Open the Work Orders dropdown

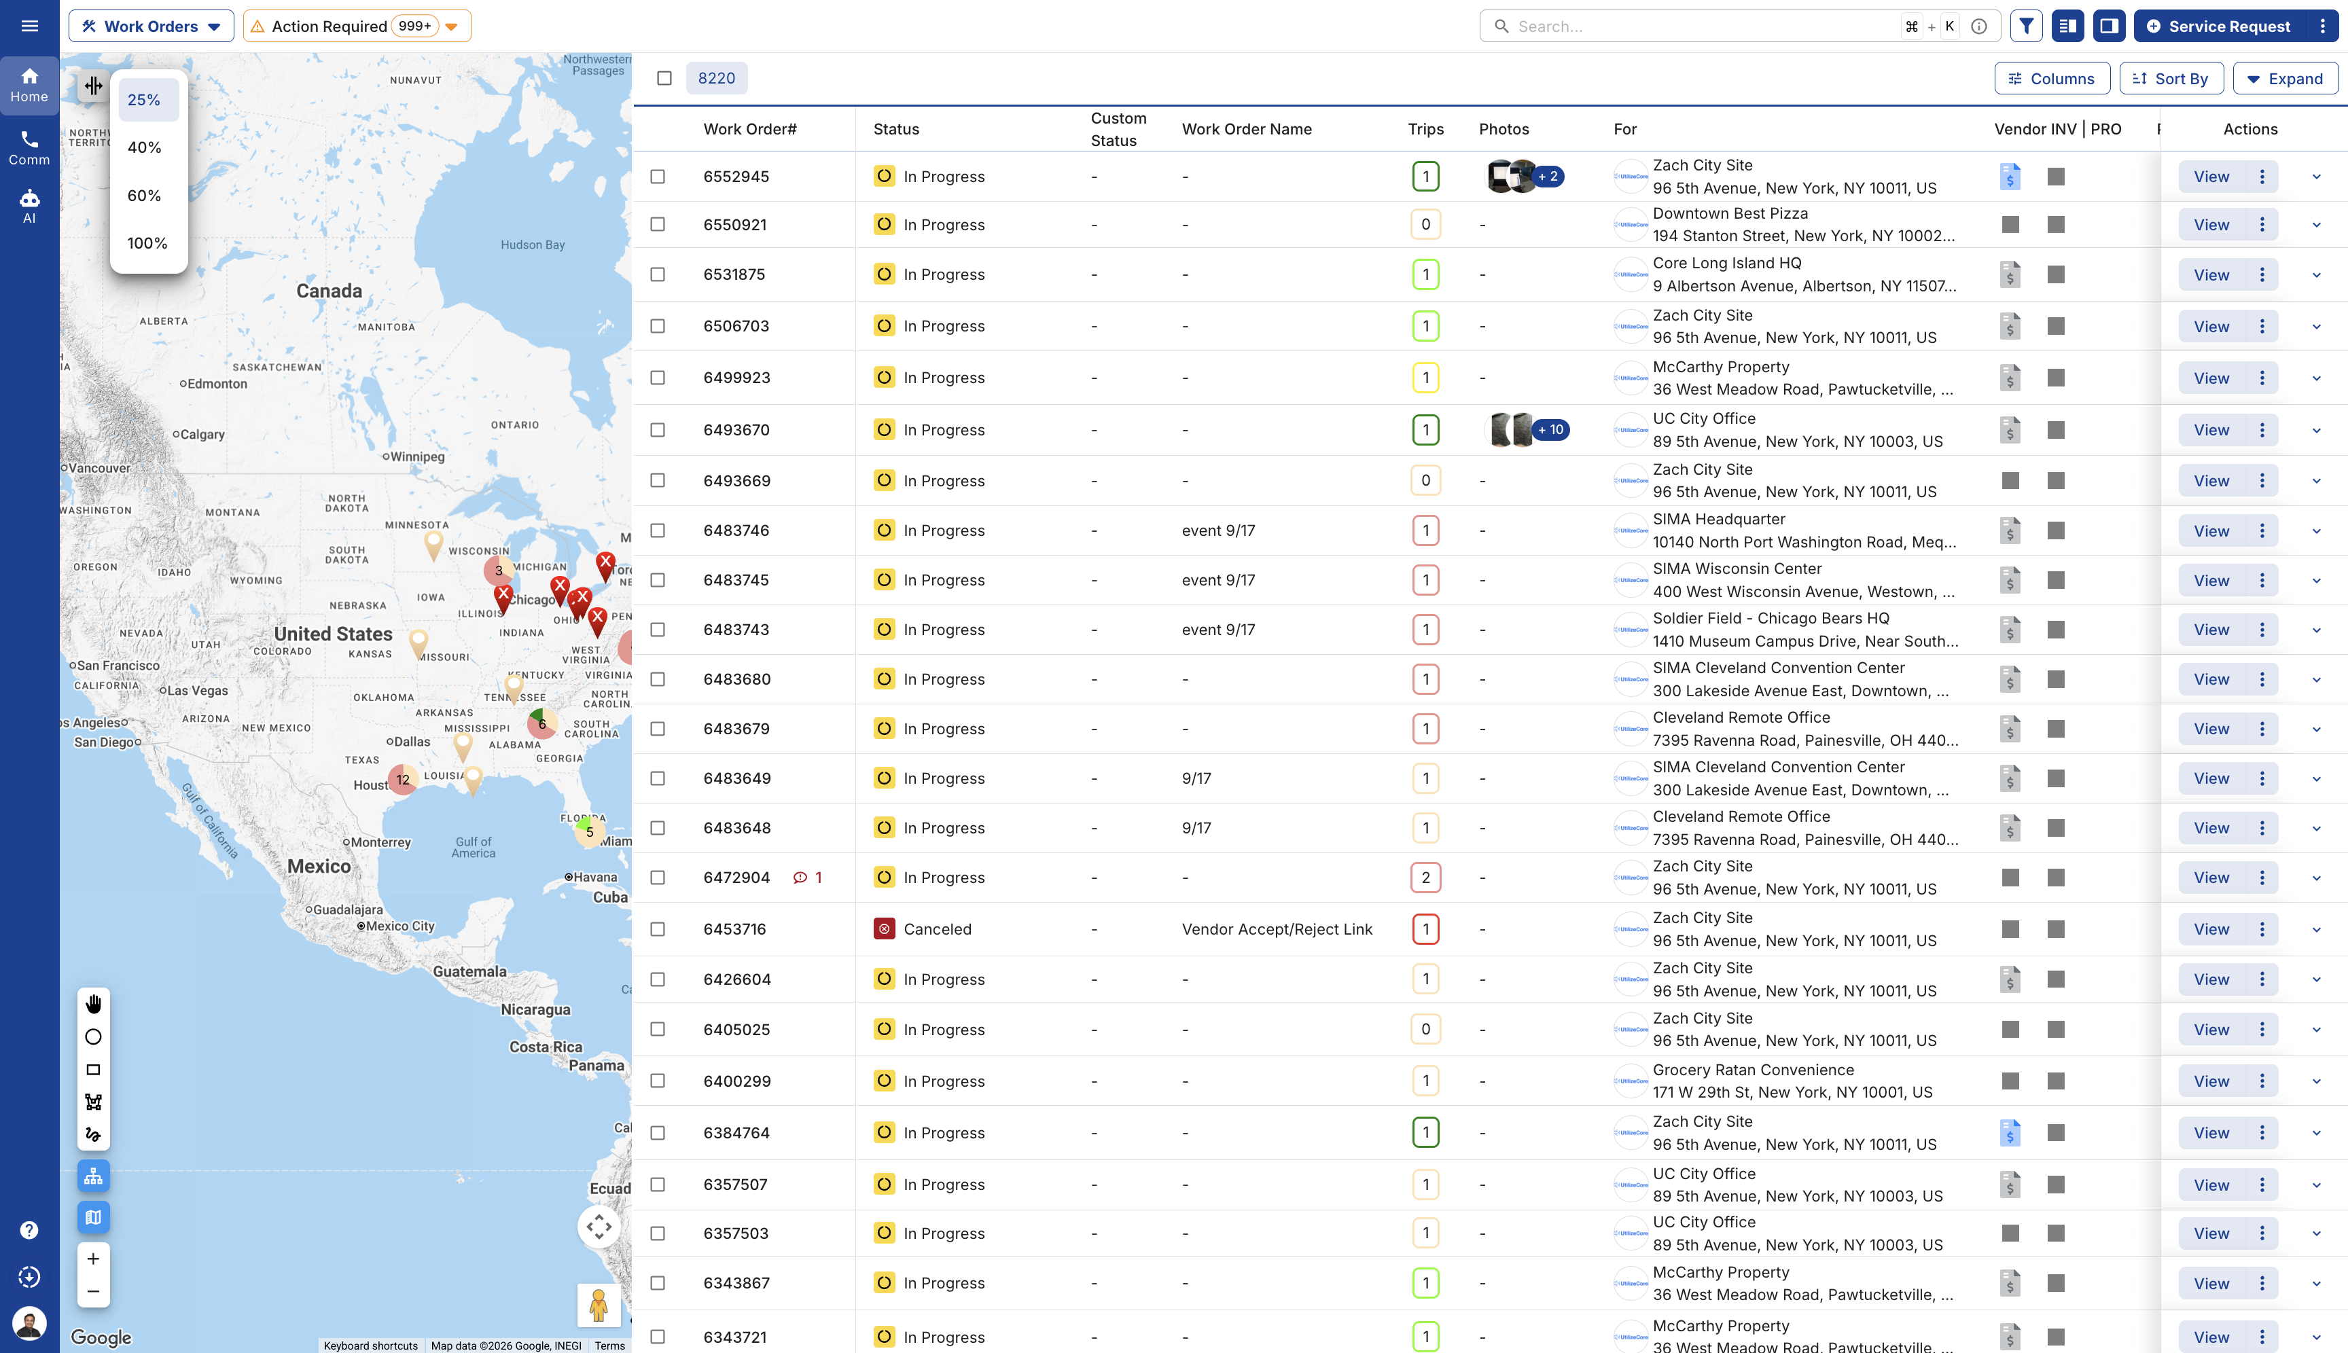click(151, 26)
